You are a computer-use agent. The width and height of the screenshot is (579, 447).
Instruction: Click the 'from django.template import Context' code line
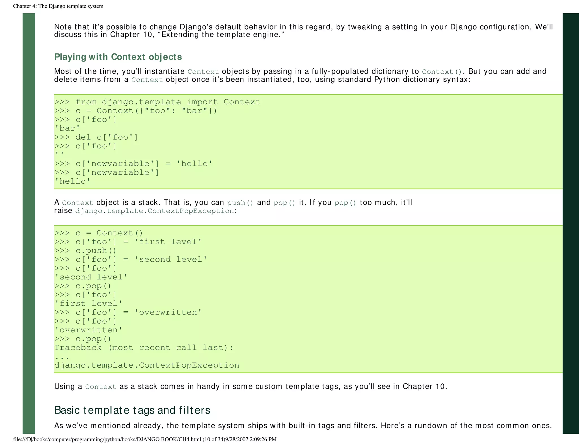click(x=157, y=102)
